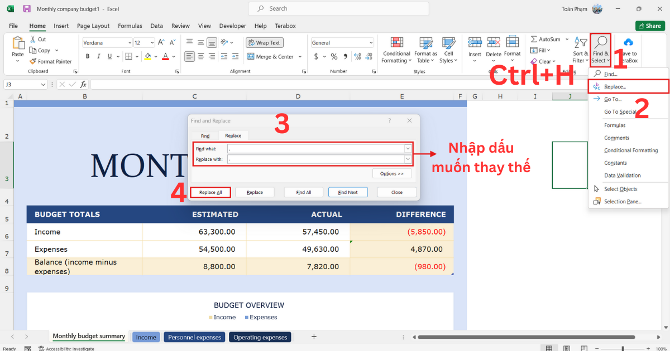Select the Format Painter tool
This screenshot has width=670, height=351.
(x=51, y=61)
